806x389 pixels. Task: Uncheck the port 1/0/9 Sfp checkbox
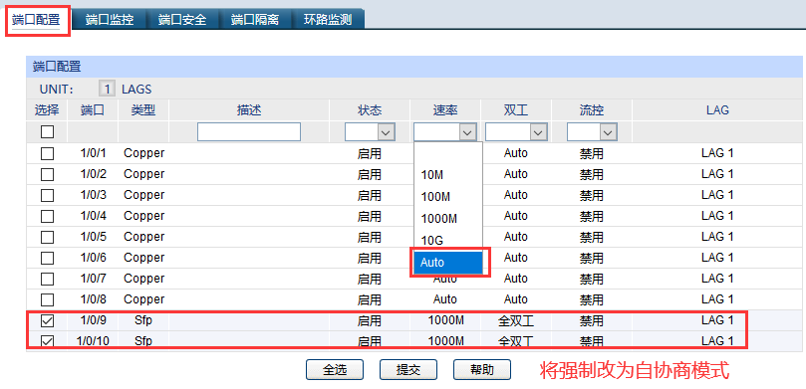click(47, 321)
